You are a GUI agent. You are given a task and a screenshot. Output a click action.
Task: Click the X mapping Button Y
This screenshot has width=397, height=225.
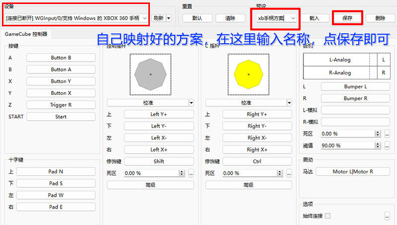coord(61,81)
